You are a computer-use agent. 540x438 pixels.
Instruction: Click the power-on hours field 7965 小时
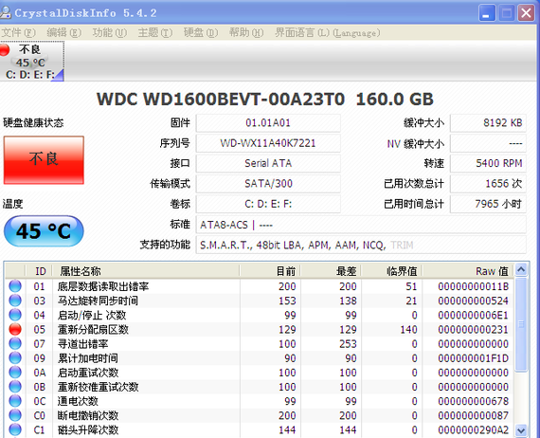coord(488,204)
